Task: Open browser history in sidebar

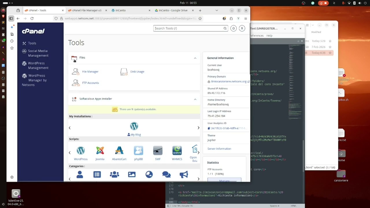Action: click(x=12, y=41)
